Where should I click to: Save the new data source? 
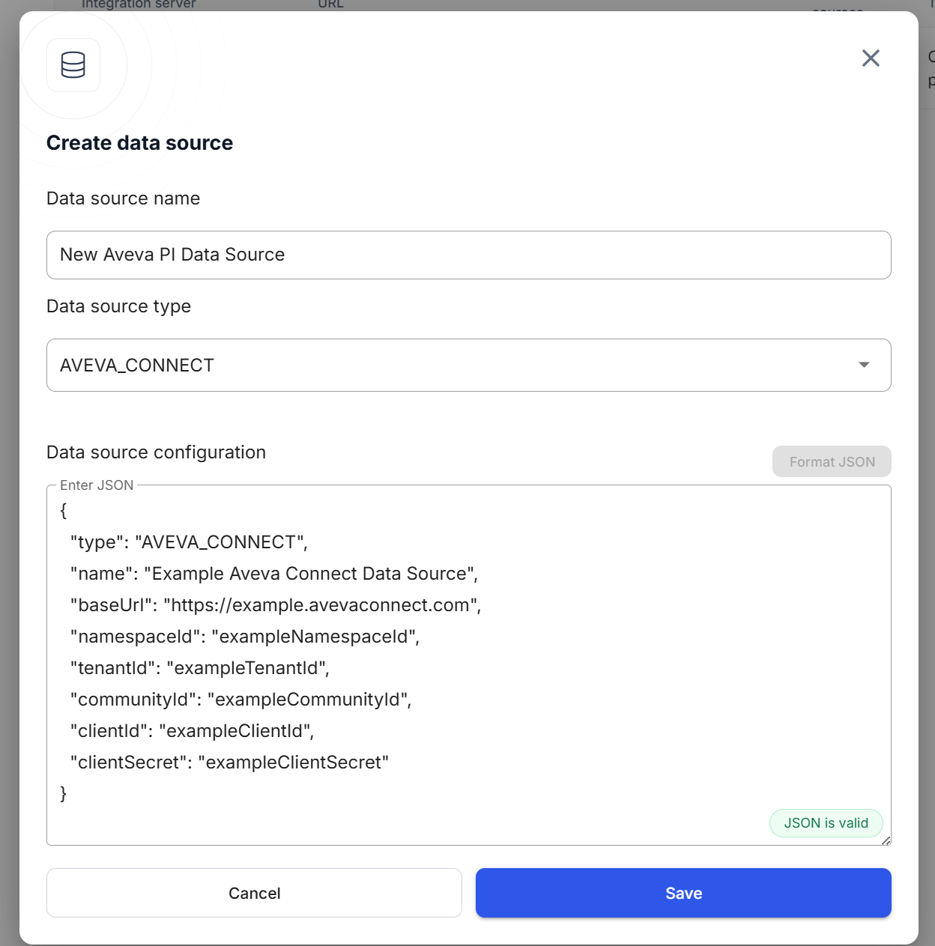(683, 893)
